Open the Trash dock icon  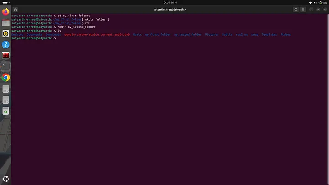(5, 111)
